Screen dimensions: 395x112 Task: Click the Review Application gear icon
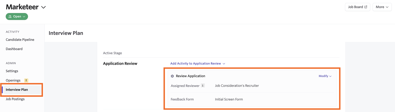pos(172,76)
